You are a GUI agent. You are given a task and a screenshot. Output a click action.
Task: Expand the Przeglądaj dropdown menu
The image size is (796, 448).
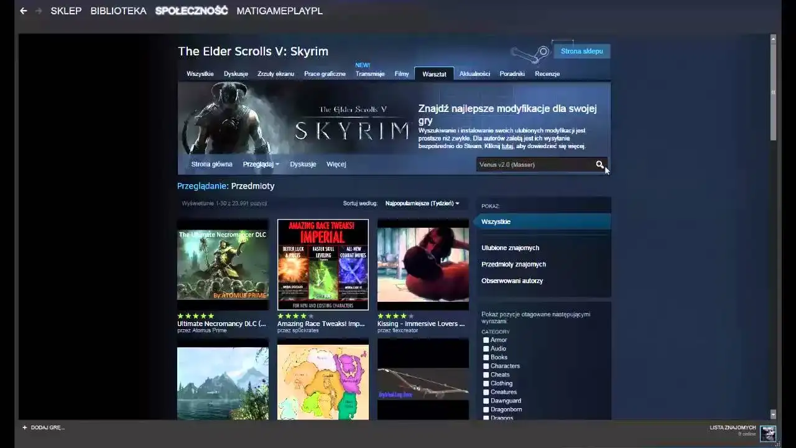click(261, 164)
